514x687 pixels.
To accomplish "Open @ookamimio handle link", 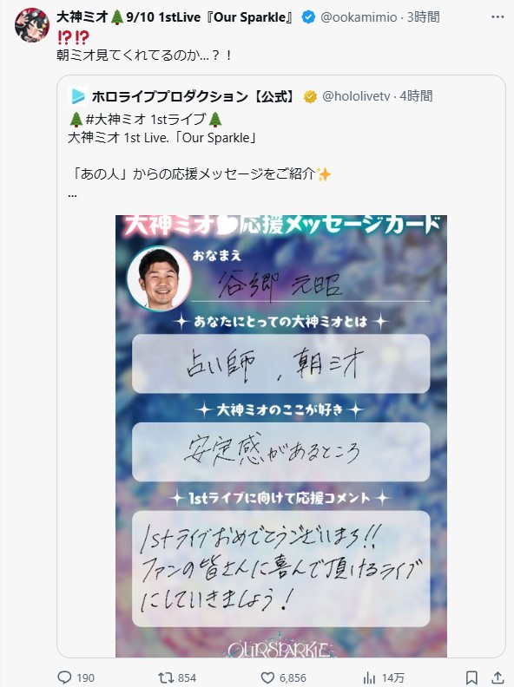I will pos(359,17).
